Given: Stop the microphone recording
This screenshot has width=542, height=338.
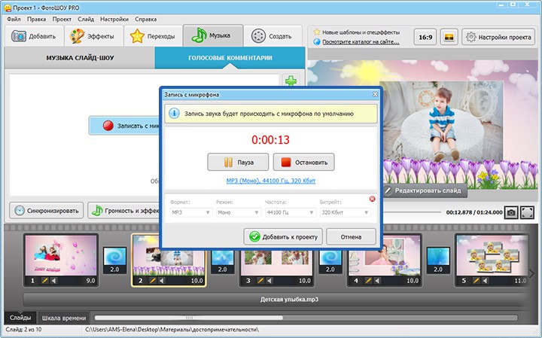Looking at the screenshot, I should pos(304,162).
